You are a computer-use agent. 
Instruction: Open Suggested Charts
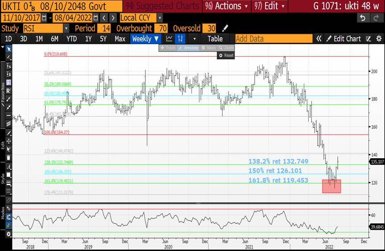coord(162,6)
